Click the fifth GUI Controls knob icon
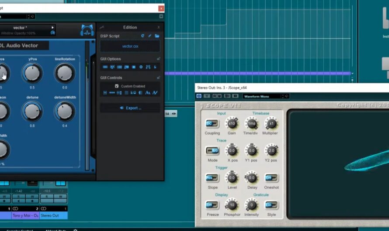The width and height of the screenshot is (389, 231). coord(133,93)
